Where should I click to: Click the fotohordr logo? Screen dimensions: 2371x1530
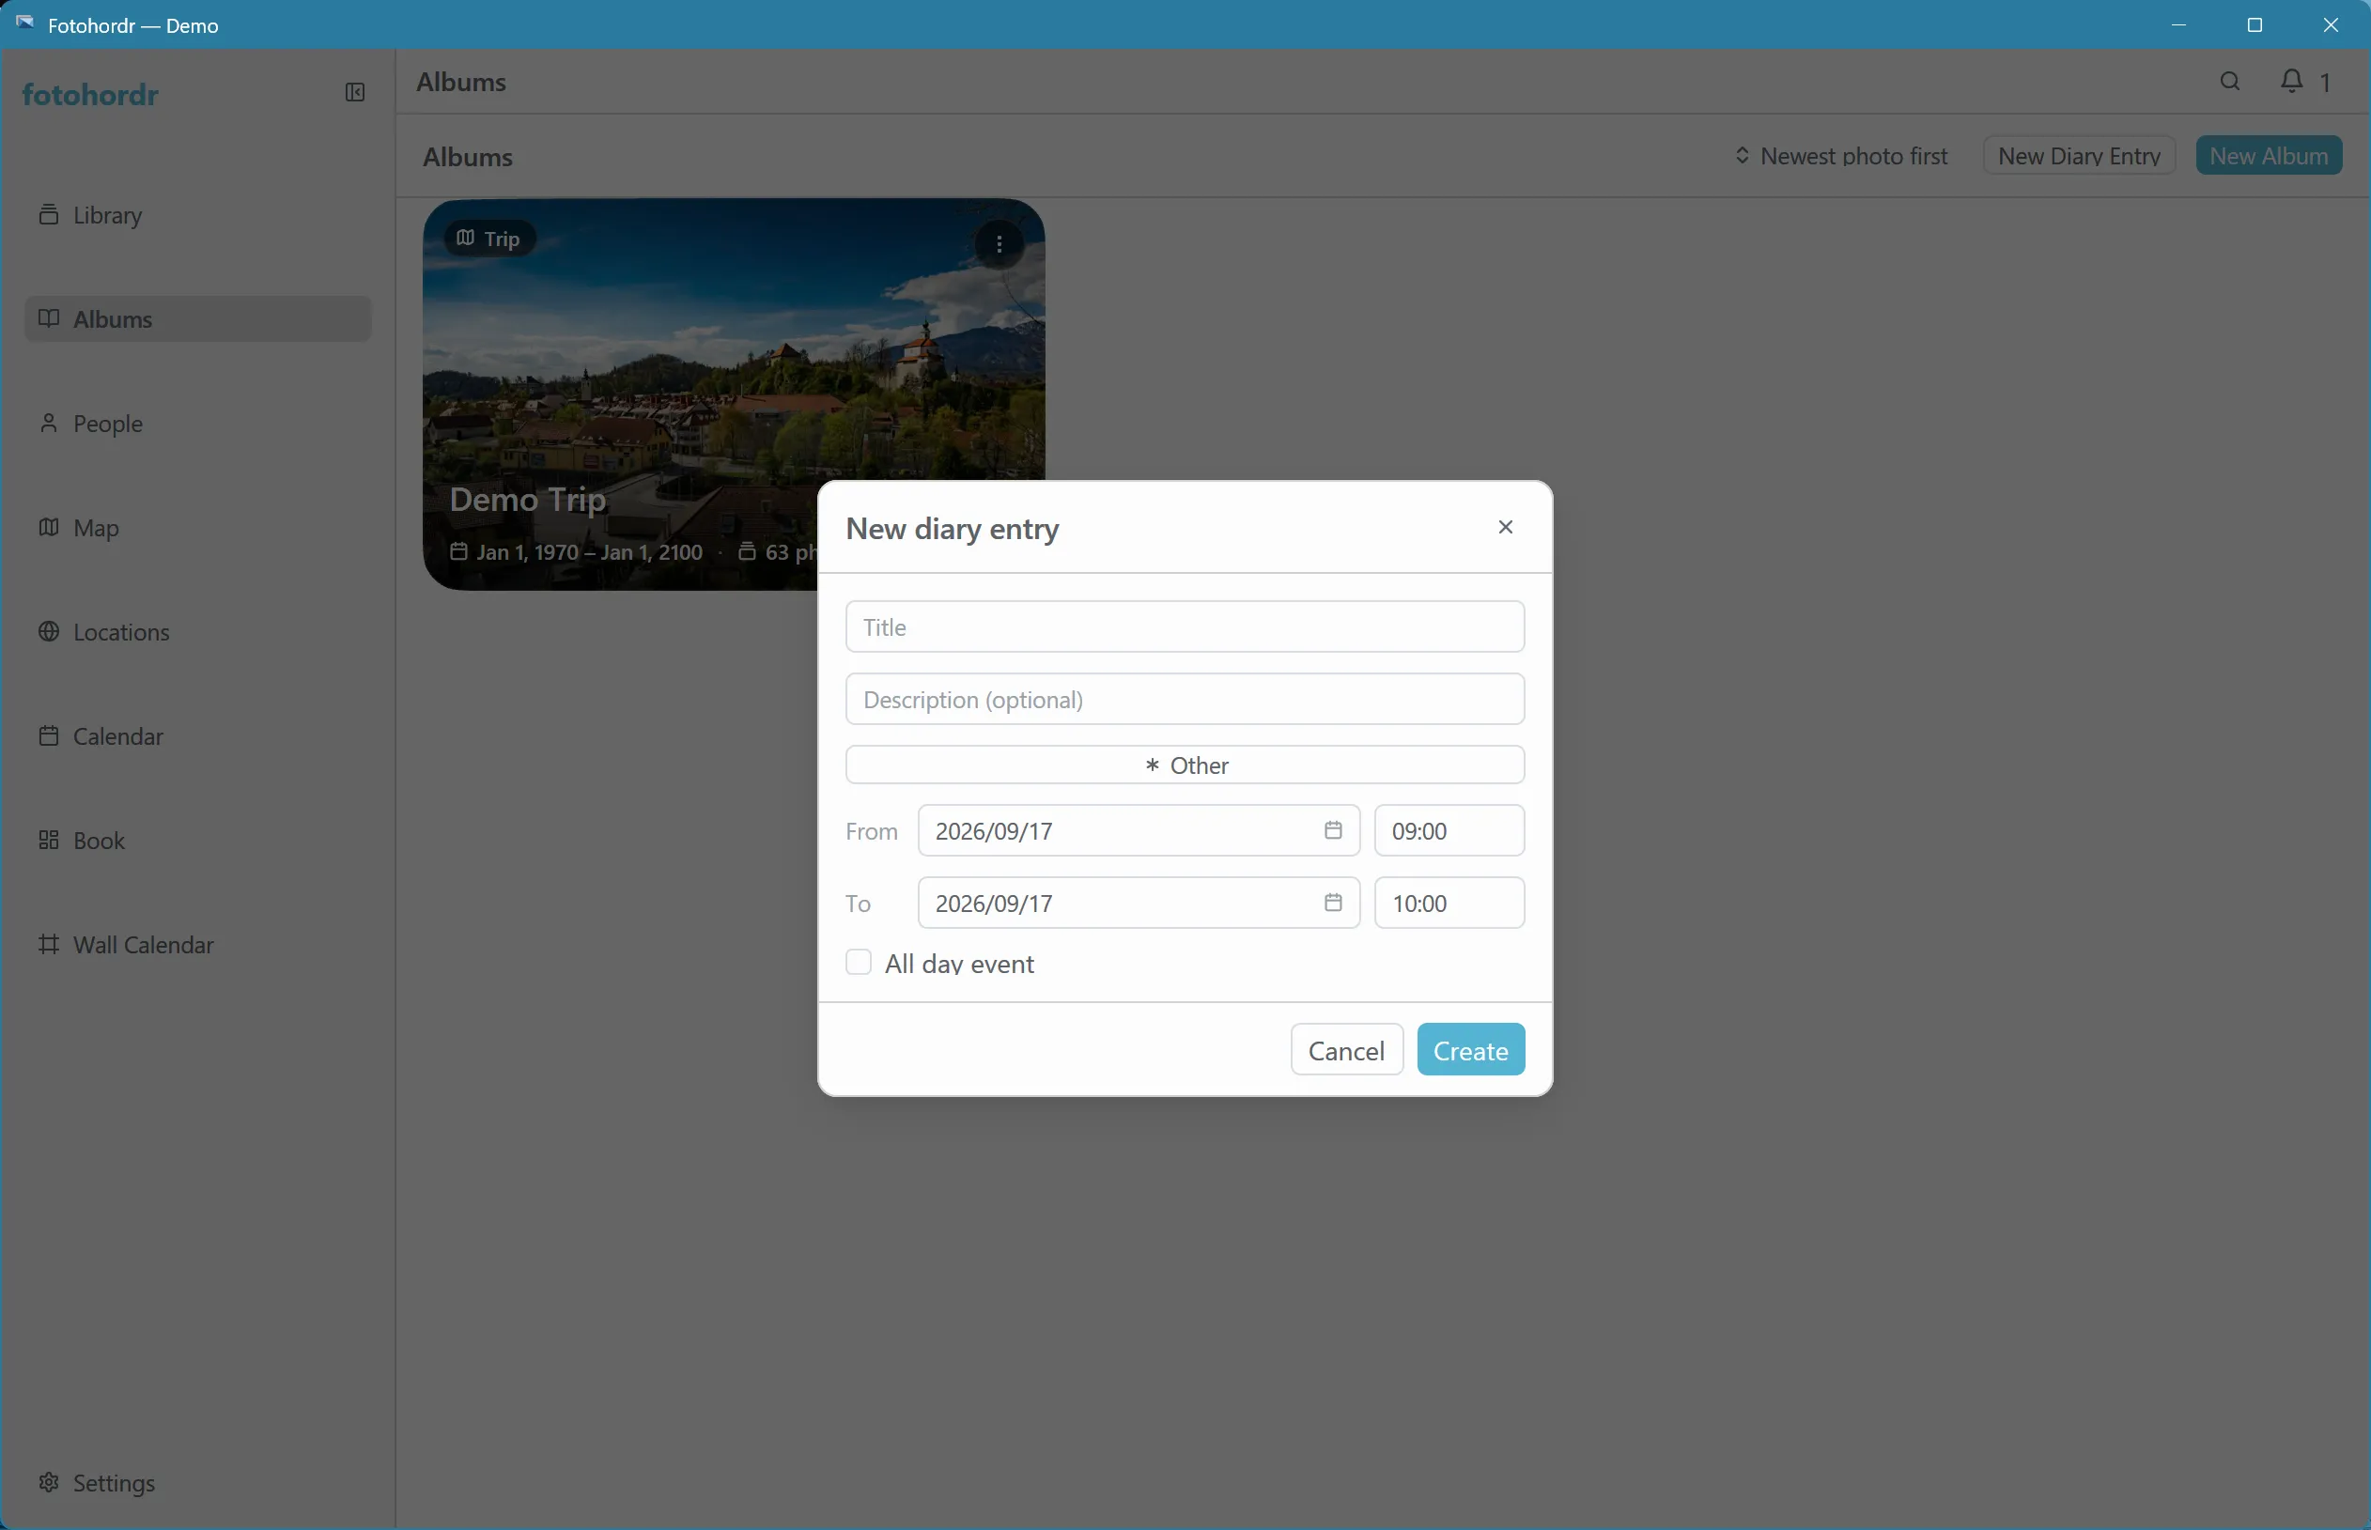[90, 94]
